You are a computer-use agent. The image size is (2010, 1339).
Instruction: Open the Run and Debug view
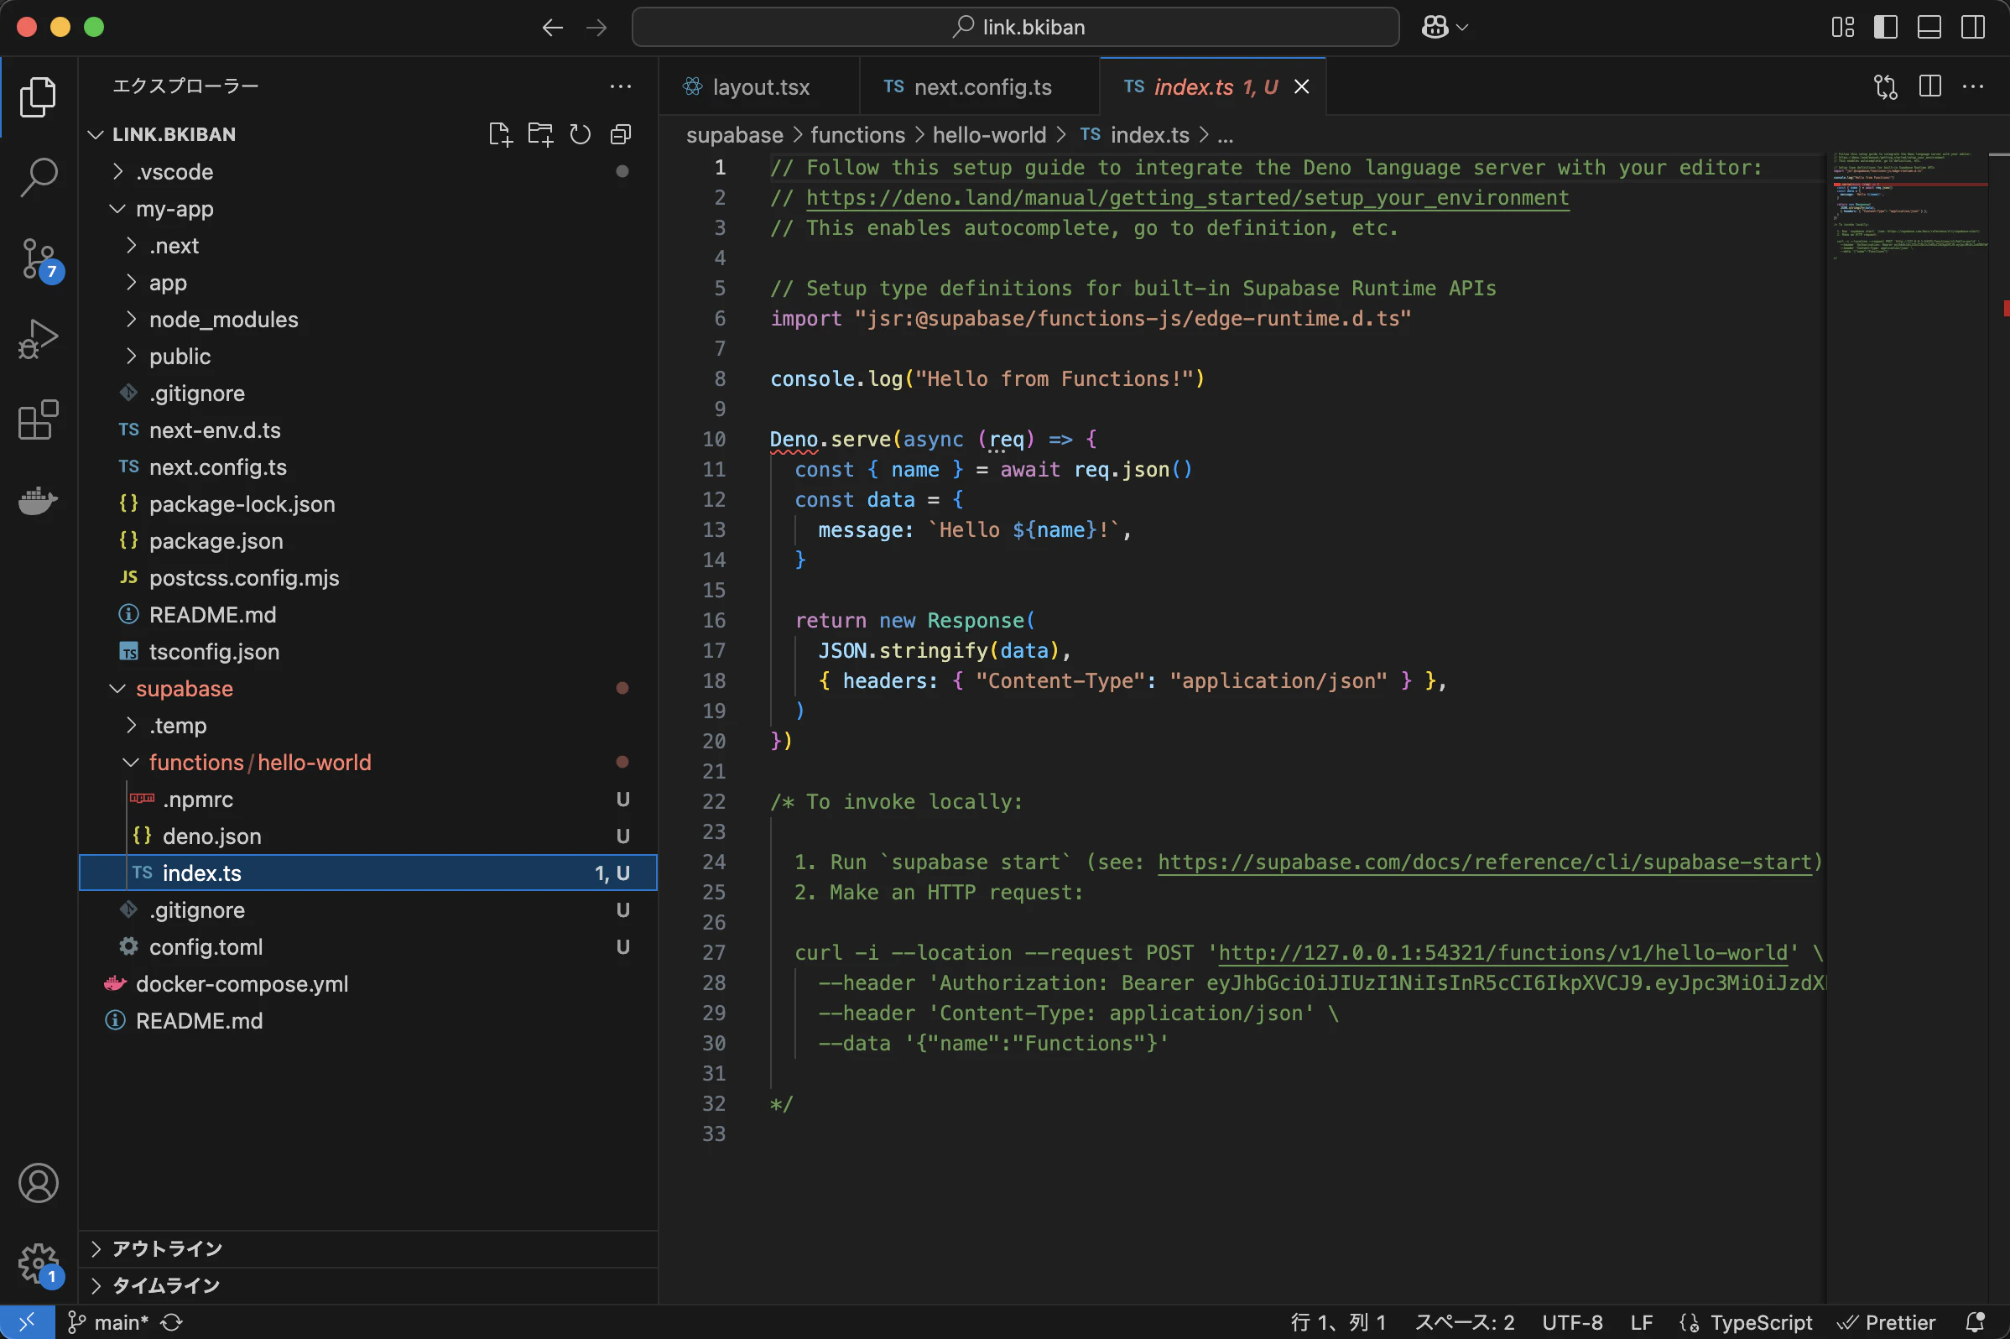pyautogui.click(x=38, y=339)
